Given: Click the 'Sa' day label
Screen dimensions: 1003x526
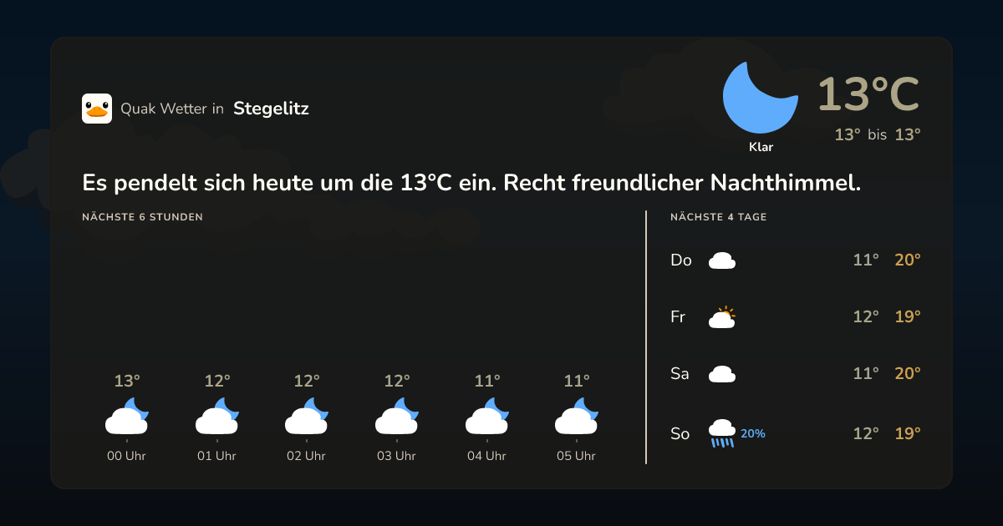Looking at the screenshot, I should pyautogui.click(x=680, y=374).
